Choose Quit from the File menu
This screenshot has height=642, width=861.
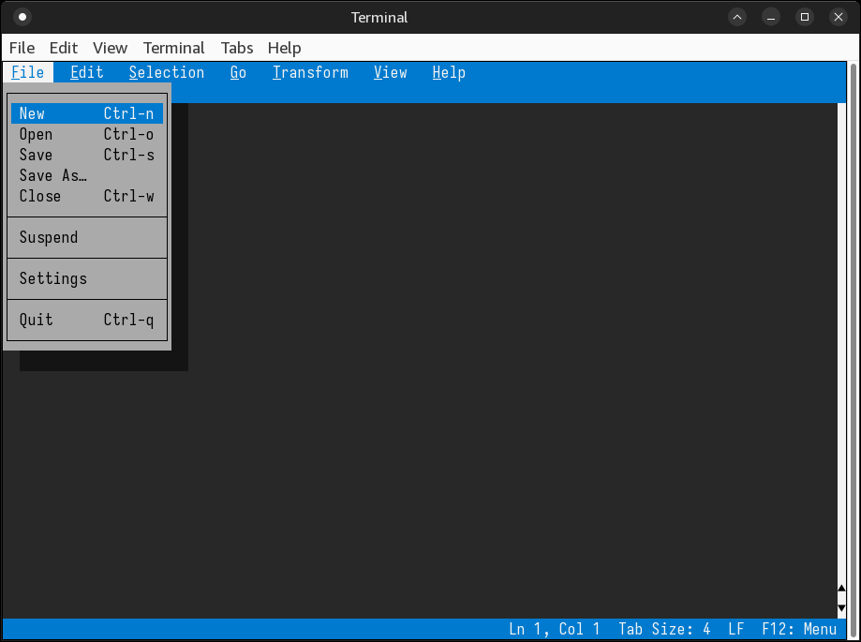[86, 320]
